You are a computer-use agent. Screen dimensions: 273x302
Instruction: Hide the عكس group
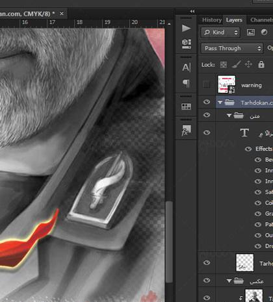point(207,281)
